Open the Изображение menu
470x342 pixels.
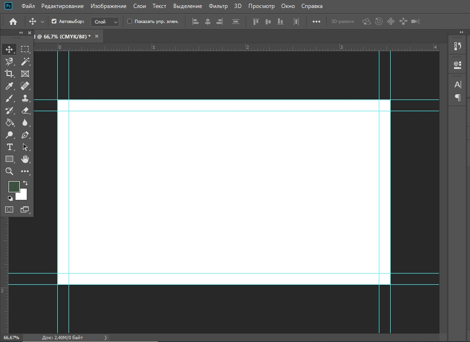tap(108, 6)
